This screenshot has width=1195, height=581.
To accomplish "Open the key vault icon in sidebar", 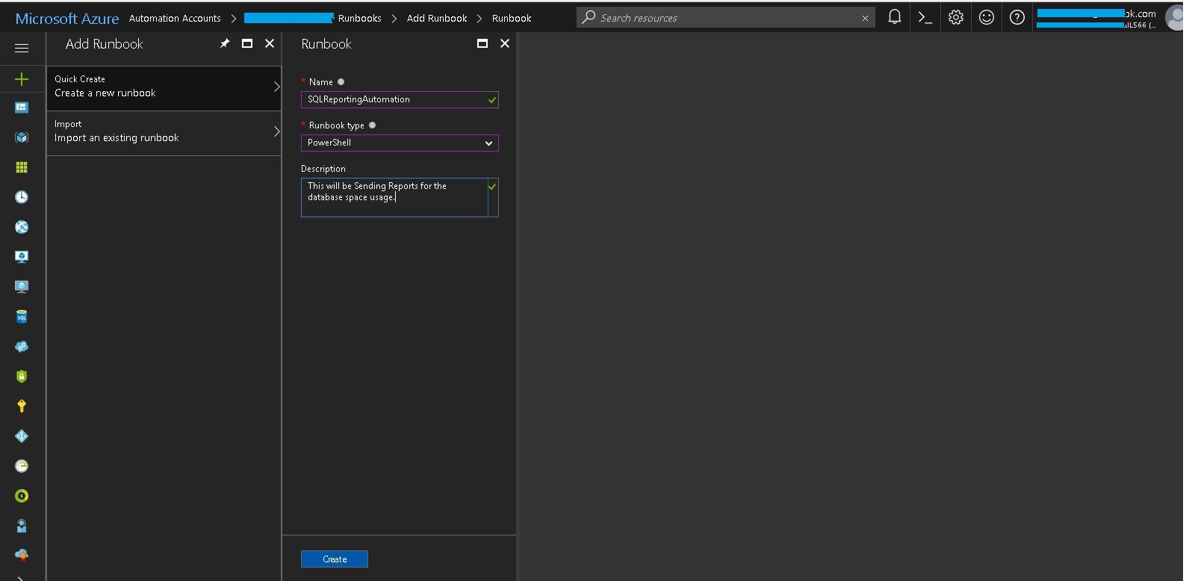I will click(22, 406).
